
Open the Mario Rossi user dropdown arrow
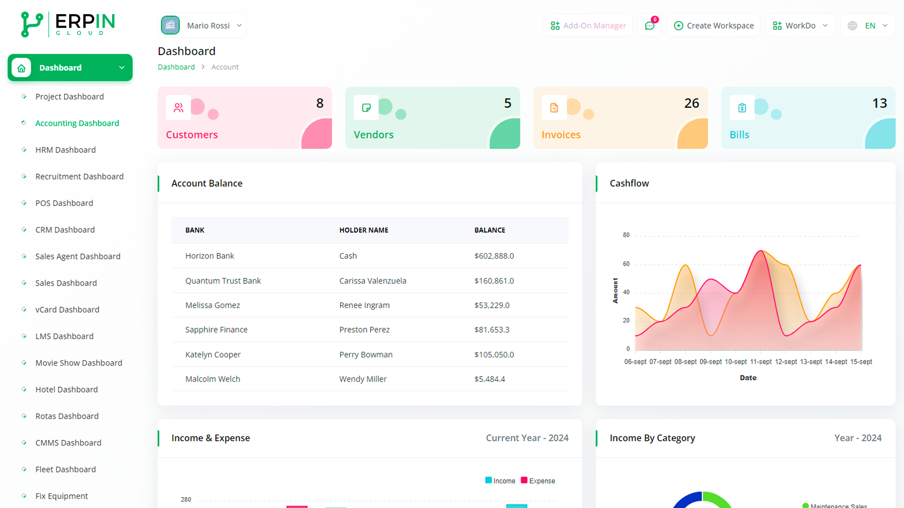tap(239, 25)
